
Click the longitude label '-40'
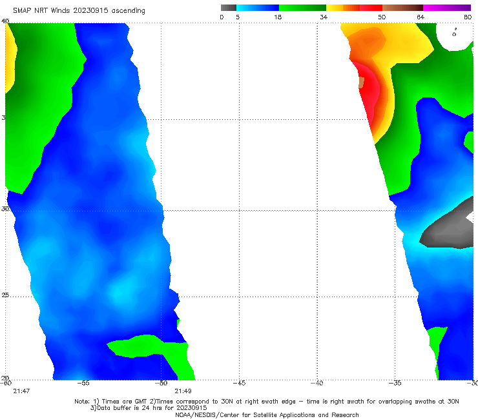[317, 383]
